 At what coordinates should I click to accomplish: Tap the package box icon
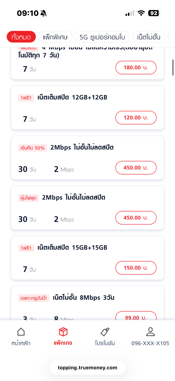click(x=63, y=332)
